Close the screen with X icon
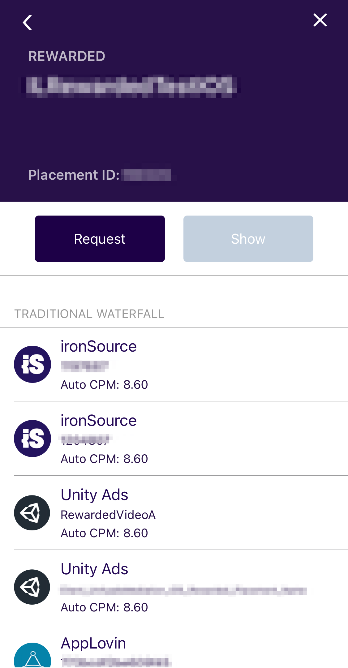 [320, 20]
